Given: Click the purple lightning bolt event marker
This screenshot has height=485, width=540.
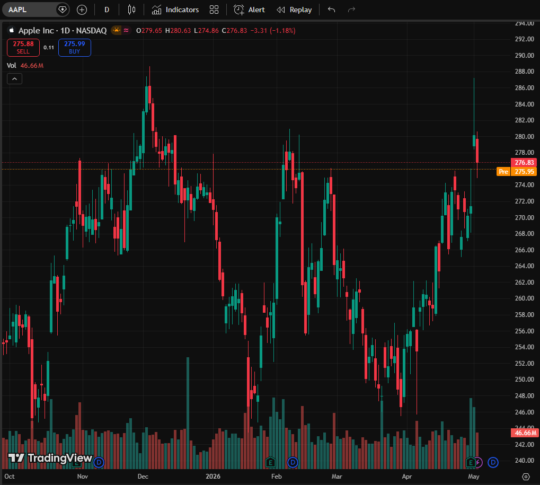Looking at the screenshot, I should point(479,462).
